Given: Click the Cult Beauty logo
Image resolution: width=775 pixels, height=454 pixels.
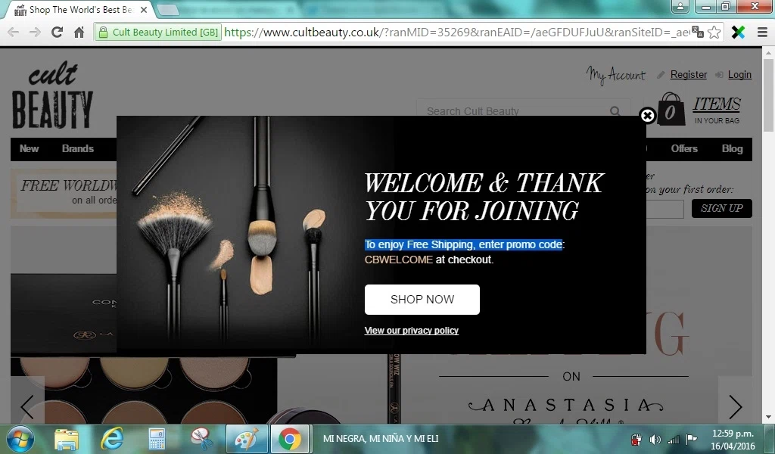Looking at the screenshot, I should pyautogui.click(x=52, y=95).
